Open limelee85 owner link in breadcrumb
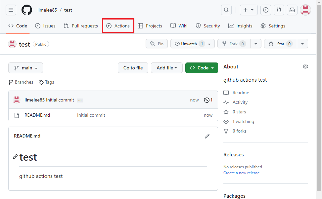322x199 pixels. [47, 10]
